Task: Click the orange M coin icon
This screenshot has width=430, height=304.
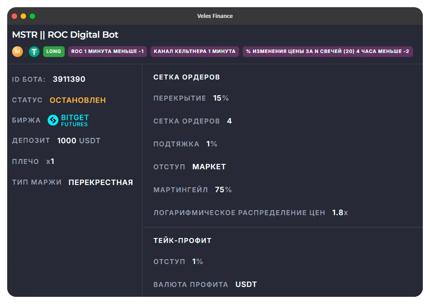Action: coord(17,52)
